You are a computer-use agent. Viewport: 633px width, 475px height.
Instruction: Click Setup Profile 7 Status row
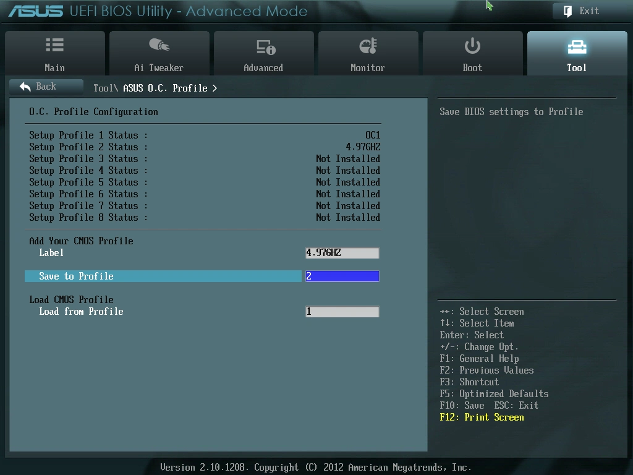click(x=205, y=205)
